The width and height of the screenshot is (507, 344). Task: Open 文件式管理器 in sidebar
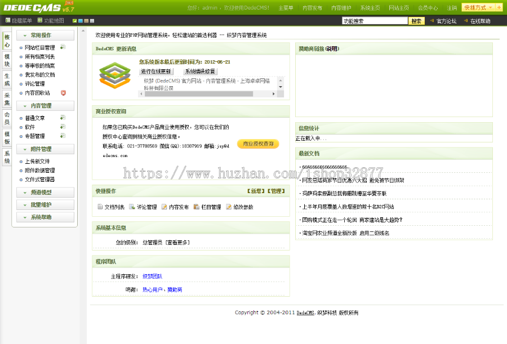pyautogui.click(x=40, y=180)
